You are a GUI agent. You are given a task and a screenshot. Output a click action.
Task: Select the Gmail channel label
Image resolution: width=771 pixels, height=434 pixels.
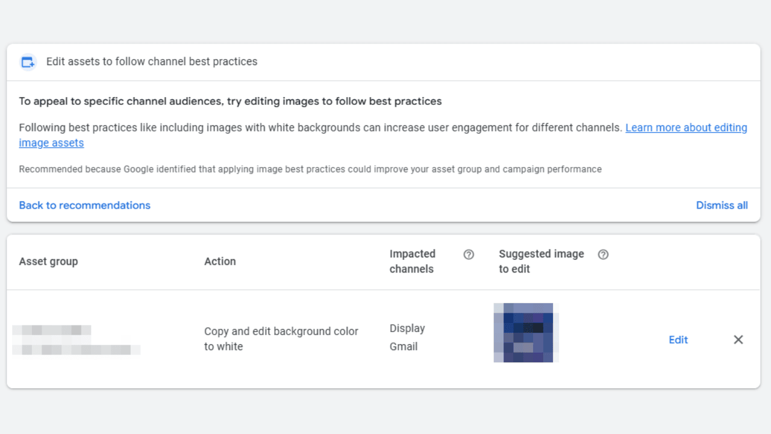coord(404,346)
